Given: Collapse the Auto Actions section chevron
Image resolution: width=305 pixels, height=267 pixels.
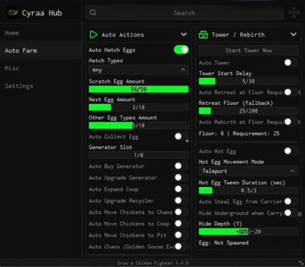Looking at the screenshot, I should pos(184,34).
